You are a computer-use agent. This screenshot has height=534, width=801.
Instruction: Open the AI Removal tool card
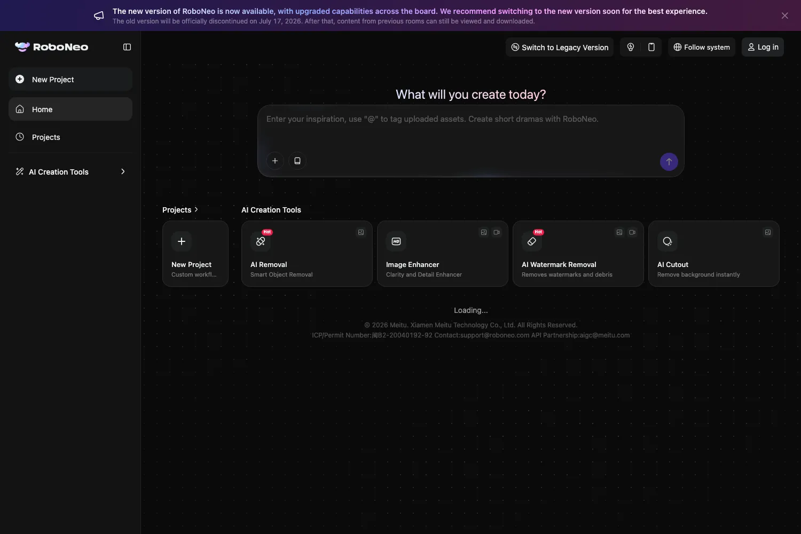307,254
